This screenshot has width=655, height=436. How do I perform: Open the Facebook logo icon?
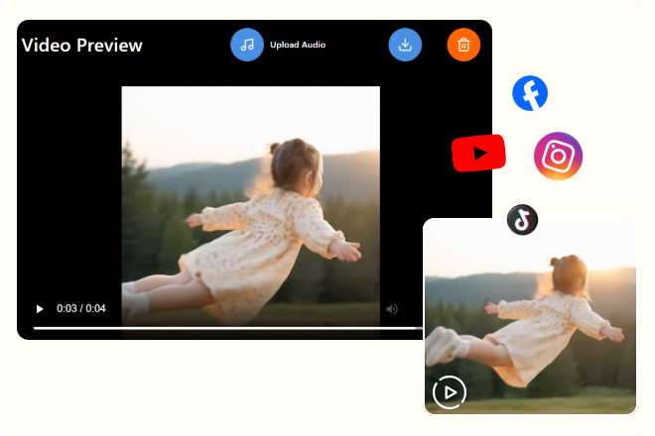(x=530, y=93)
